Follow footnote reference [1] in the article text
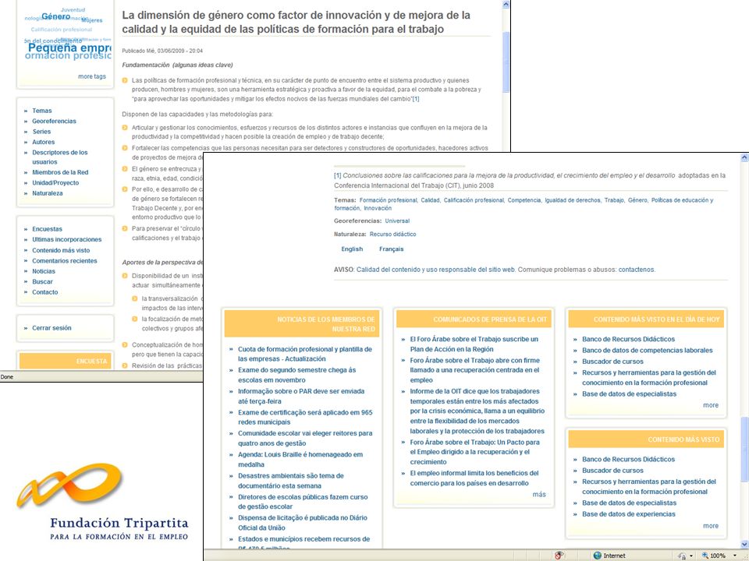The image size is (749, 561). click(x=416, y=99)
